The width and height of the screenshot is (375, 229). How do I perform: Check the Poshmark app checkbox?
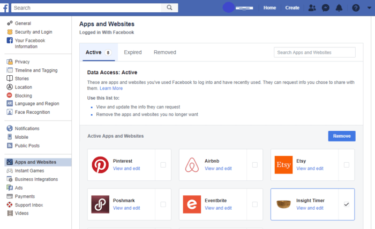(163, 204)
